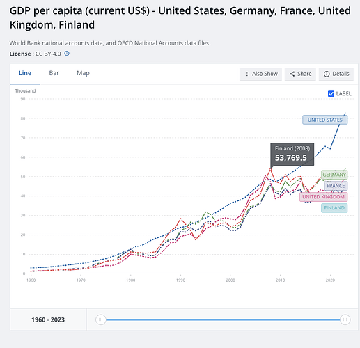The image size is (360, 348).
Task: Click the Also Show three-dot icon
Action: [247, 74]
